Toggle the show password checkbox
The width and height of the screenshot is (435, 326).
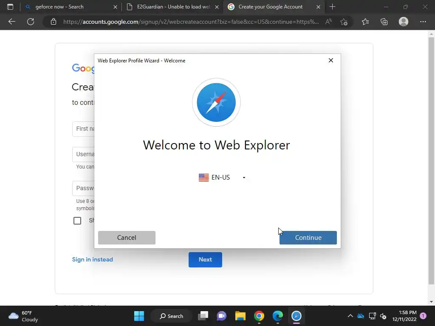77,221
